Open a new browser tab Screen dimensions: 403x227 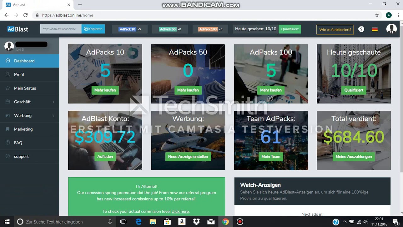click(80, 5)
